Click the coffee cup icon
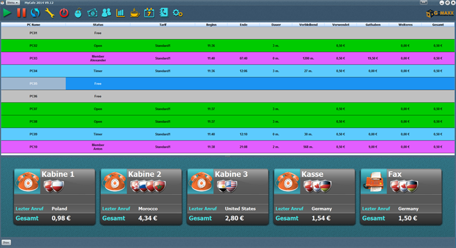This screenshot has width=456, height=248. coord(134,13)
